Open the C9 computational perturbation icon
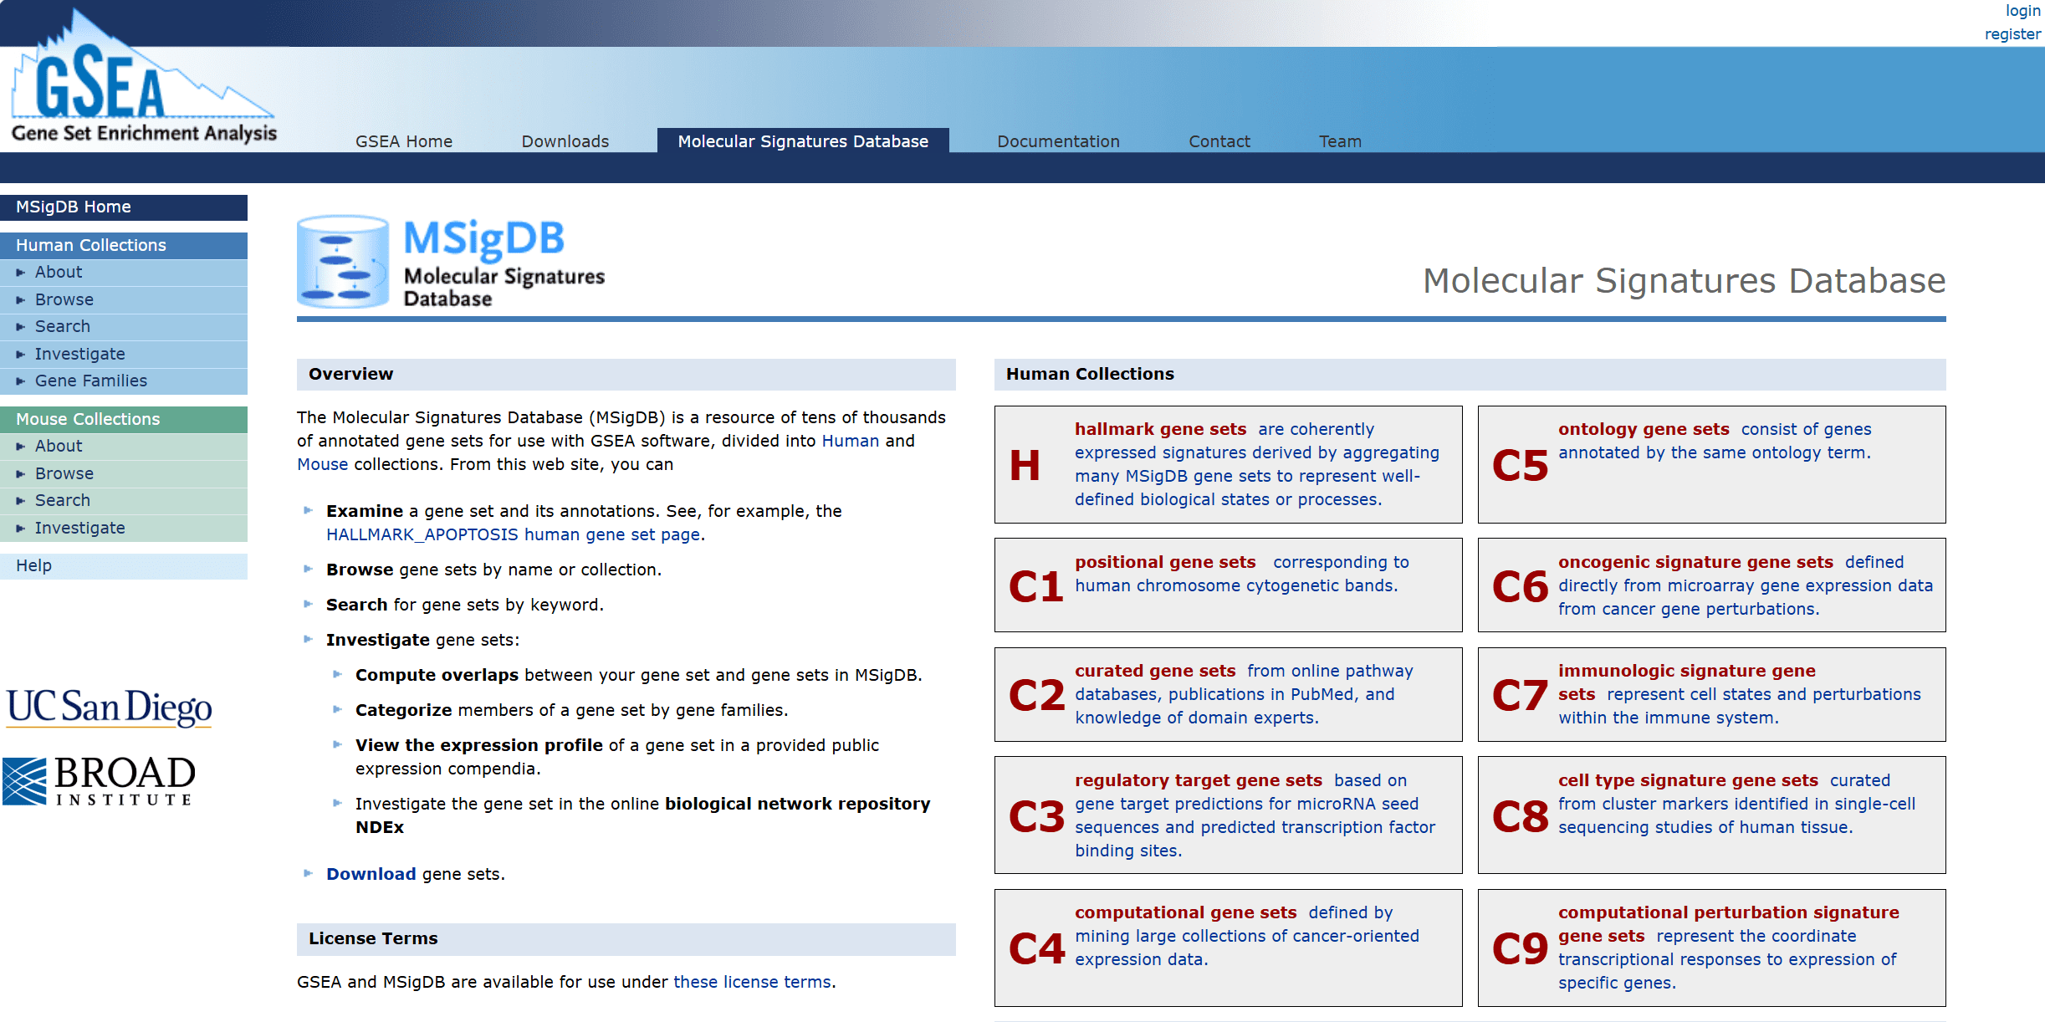 [x=1520, y=948]
